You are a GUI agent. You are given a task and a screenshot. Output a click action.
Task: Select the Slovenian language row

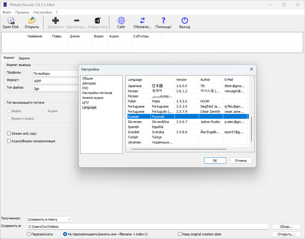click(x=187, y=122)
